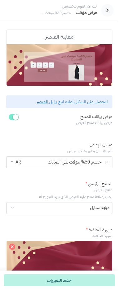Click the معاينة العنصر preview header

click(59, 37)
